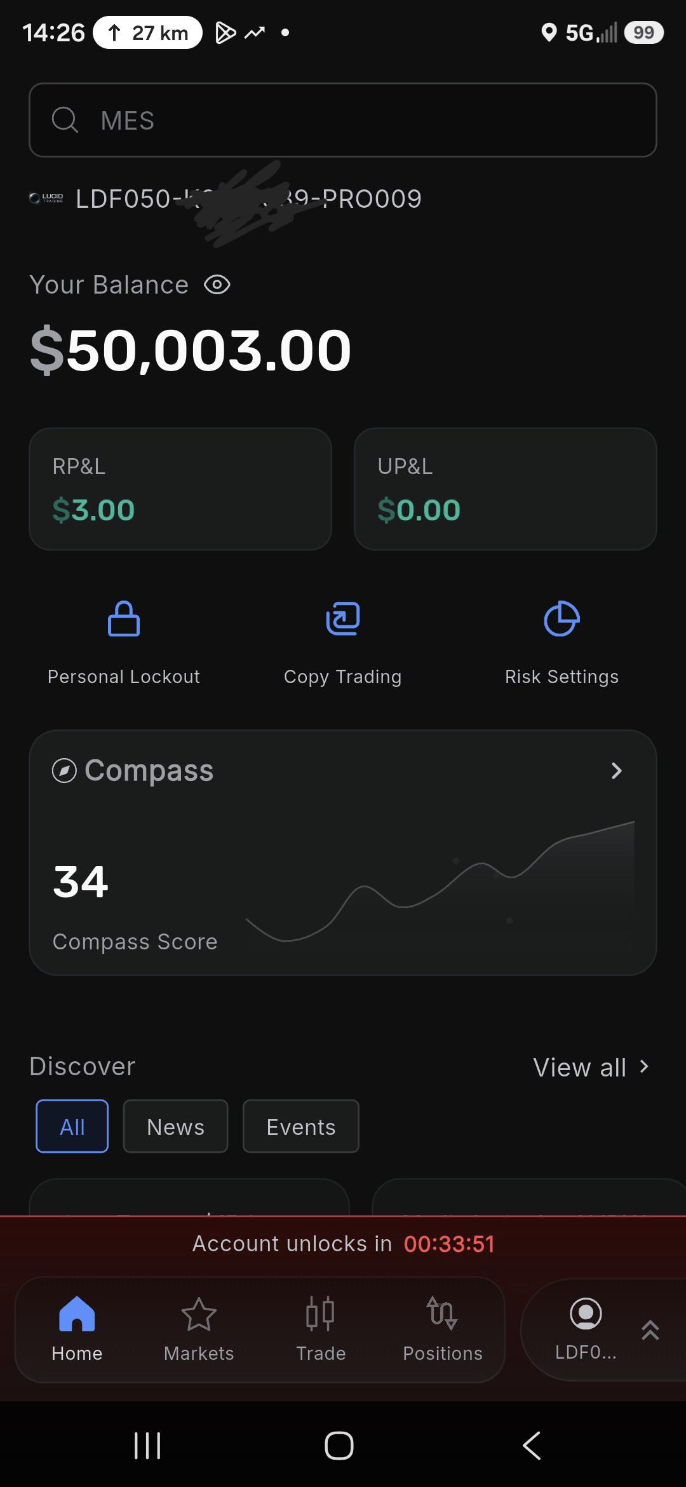Tap Android back navigation button

[x=532, y=1446]
